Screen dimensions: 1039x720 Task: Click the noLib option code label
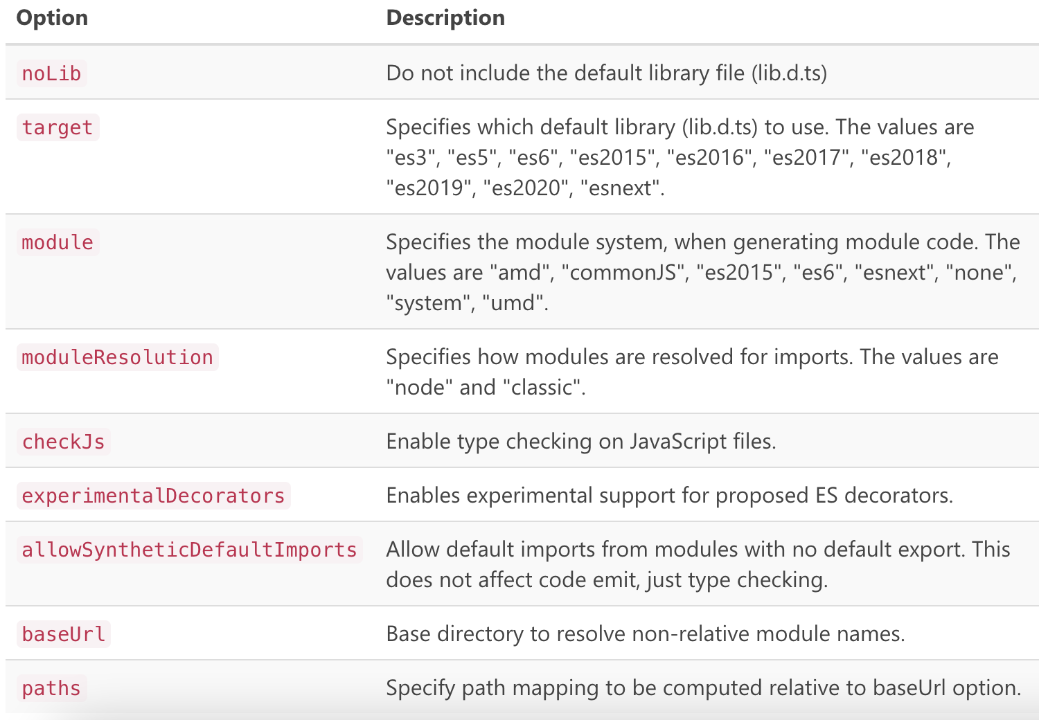click(51, 73)
